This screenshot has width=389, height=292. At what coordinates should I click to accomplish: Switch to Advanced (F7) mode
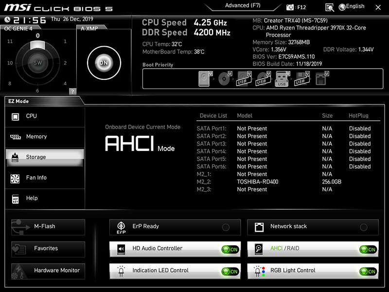[243, 5]
